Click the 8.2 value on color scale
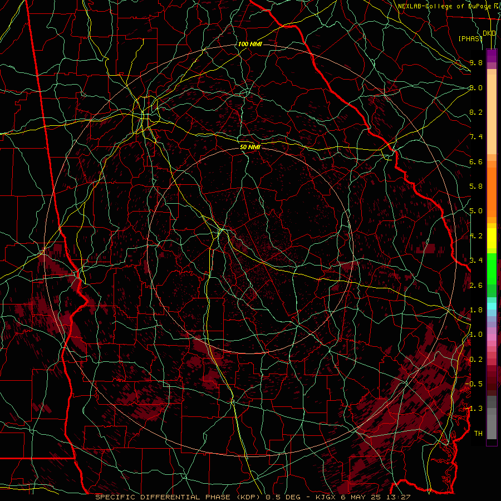 (476, 112)
